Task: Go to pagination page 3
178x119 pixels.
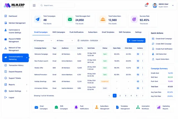Action: click(x=125, y=96)
